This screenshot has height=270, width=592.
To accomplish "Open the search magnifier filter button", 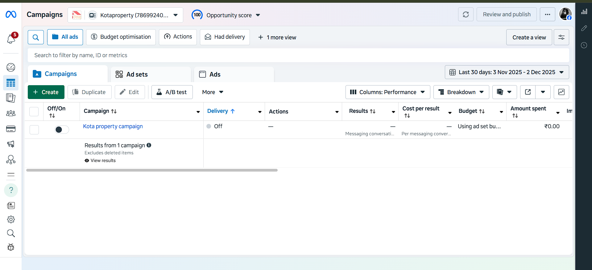I will pyautogui.click(x=36, y=37).
